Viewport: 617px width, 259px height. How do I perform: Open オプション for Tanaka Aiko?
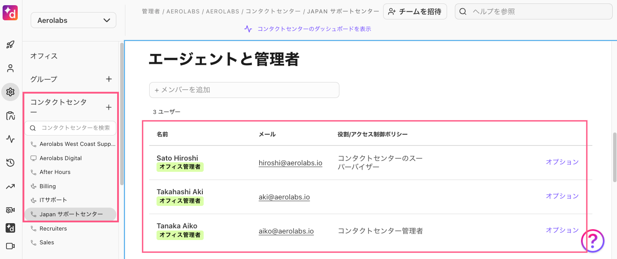562,230
